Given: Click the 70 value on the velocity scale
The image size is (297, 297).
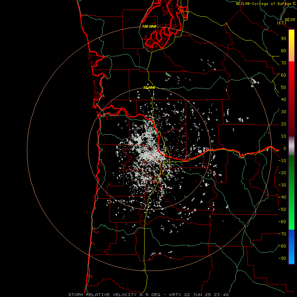Looking at the screenshot, I should pos(283,63).
